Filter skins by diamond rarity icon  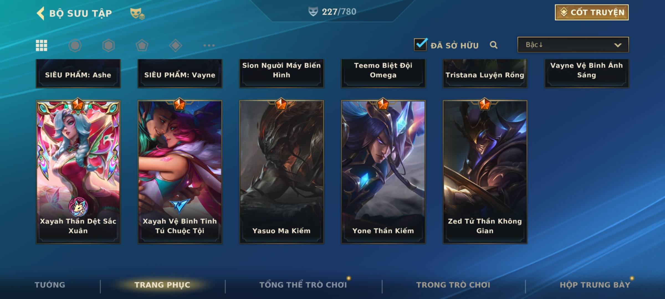(x=175, y=45)
